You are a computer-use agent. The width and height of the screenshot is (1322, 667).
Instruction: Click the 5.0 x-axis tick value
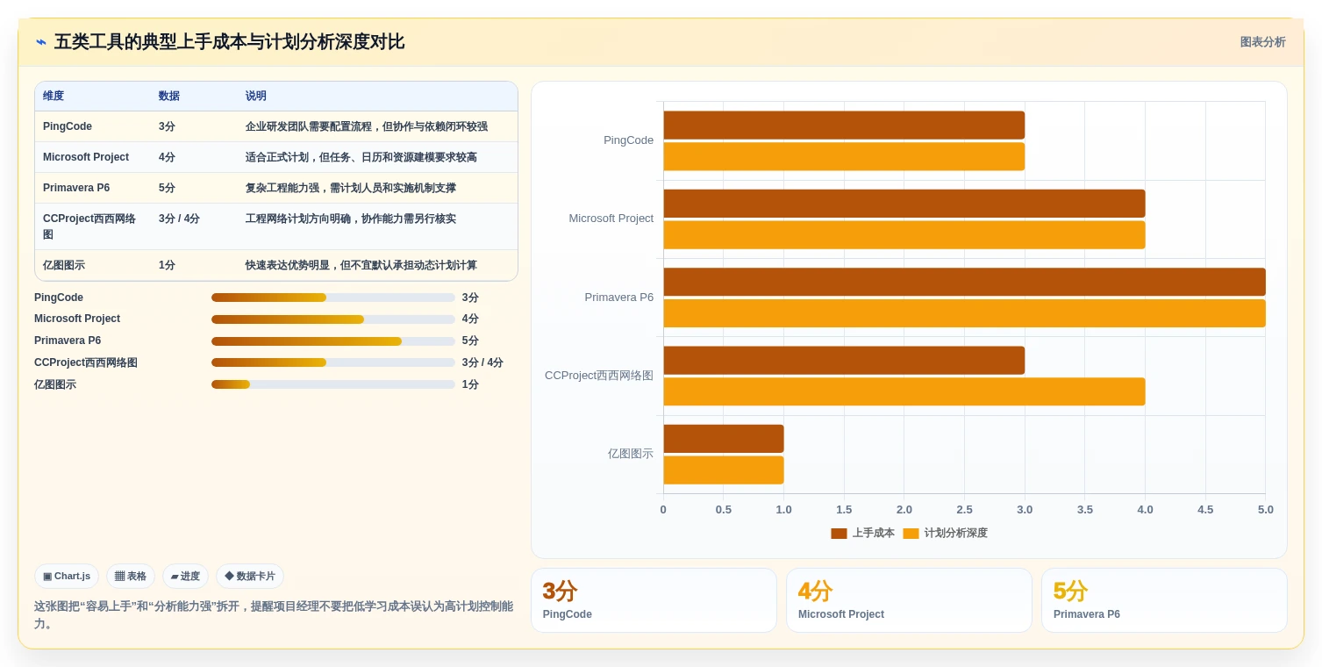click(x=1265, y=510)
